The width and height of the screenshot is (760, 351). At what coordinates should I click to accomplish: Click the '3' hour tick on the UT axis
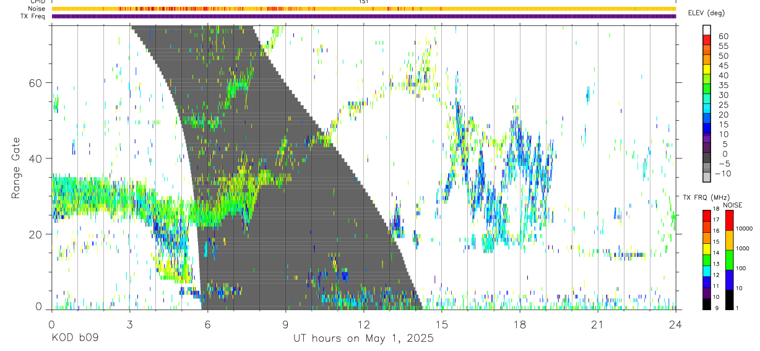(129, 324)
